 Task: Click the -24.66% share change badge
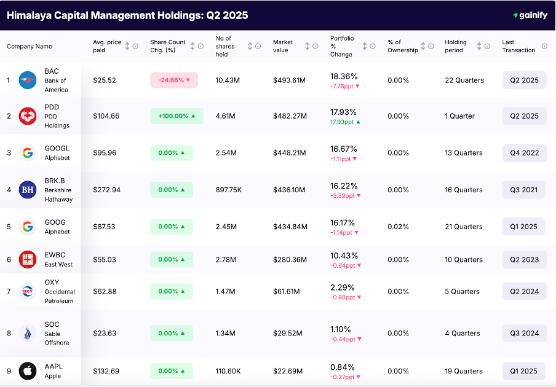click(x=174, y=80)
